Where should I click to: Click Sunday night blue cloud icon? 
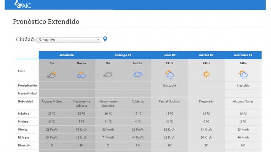coord(138,74)
